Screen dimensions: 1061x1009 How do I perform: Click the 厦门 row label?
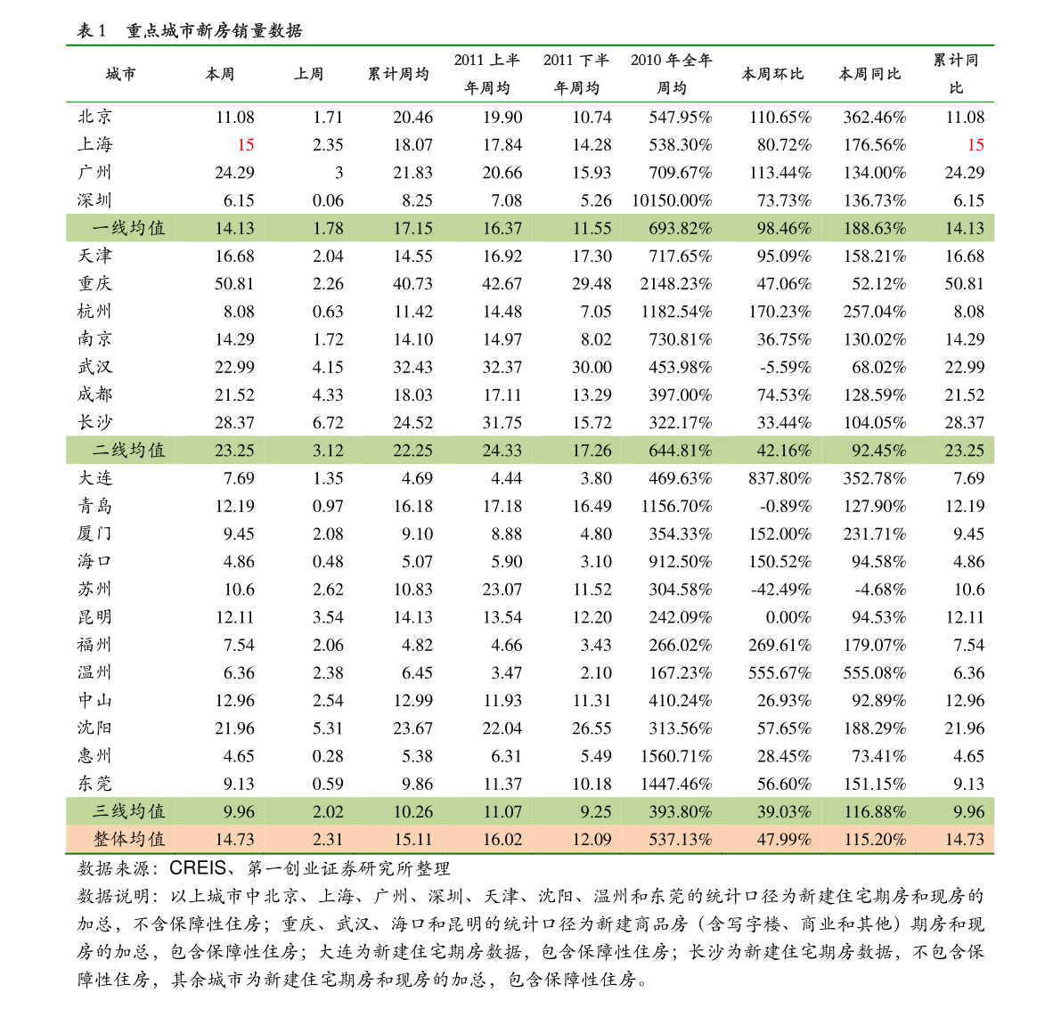click(x=94, y=533)
